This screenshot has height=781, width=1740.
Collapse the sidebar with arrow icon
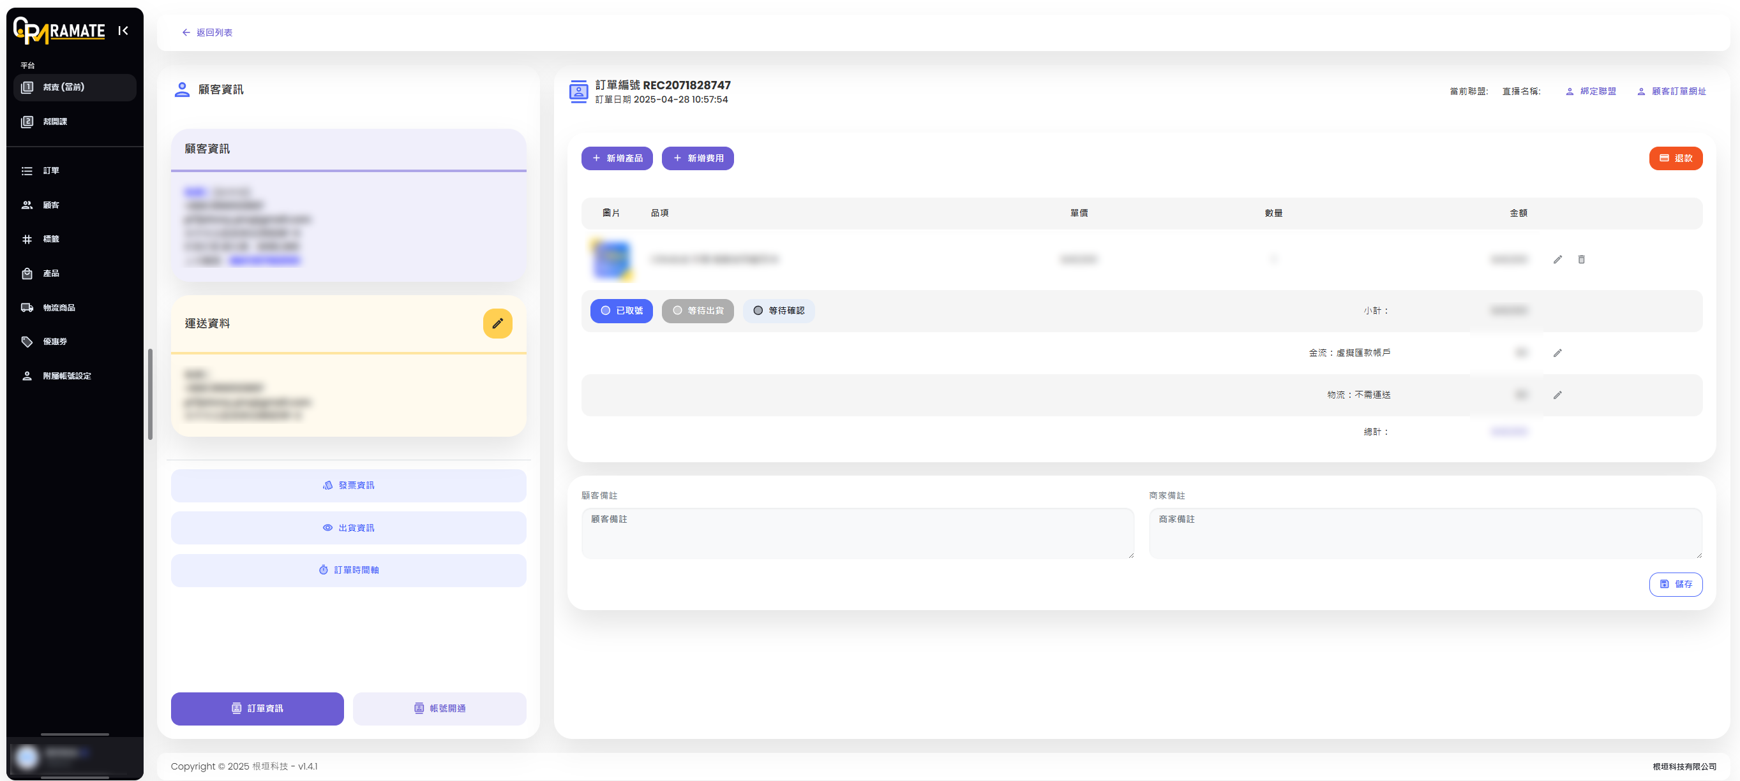coord(123,31)
